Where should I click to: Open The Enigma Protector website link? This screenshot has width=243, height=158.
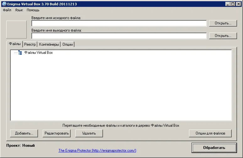[97, 150]
